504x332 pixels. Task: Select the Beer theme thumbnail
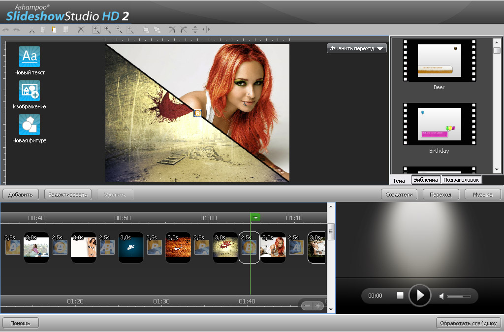click(x=440, y=61)
